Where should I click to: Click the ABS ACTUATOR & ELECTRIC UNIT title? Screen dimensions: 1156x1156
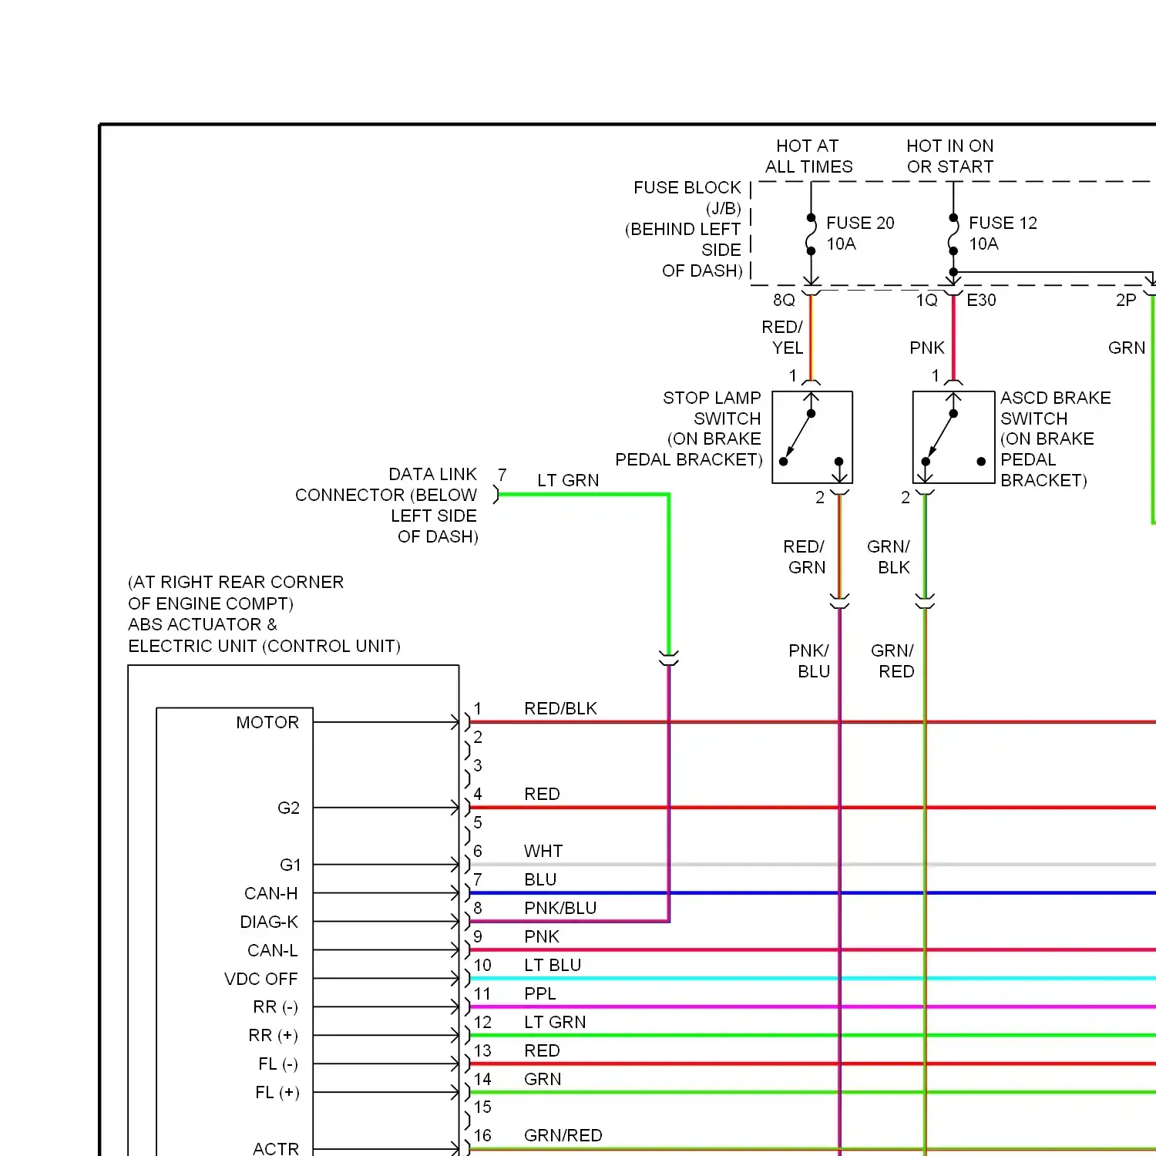coord(264,635)
